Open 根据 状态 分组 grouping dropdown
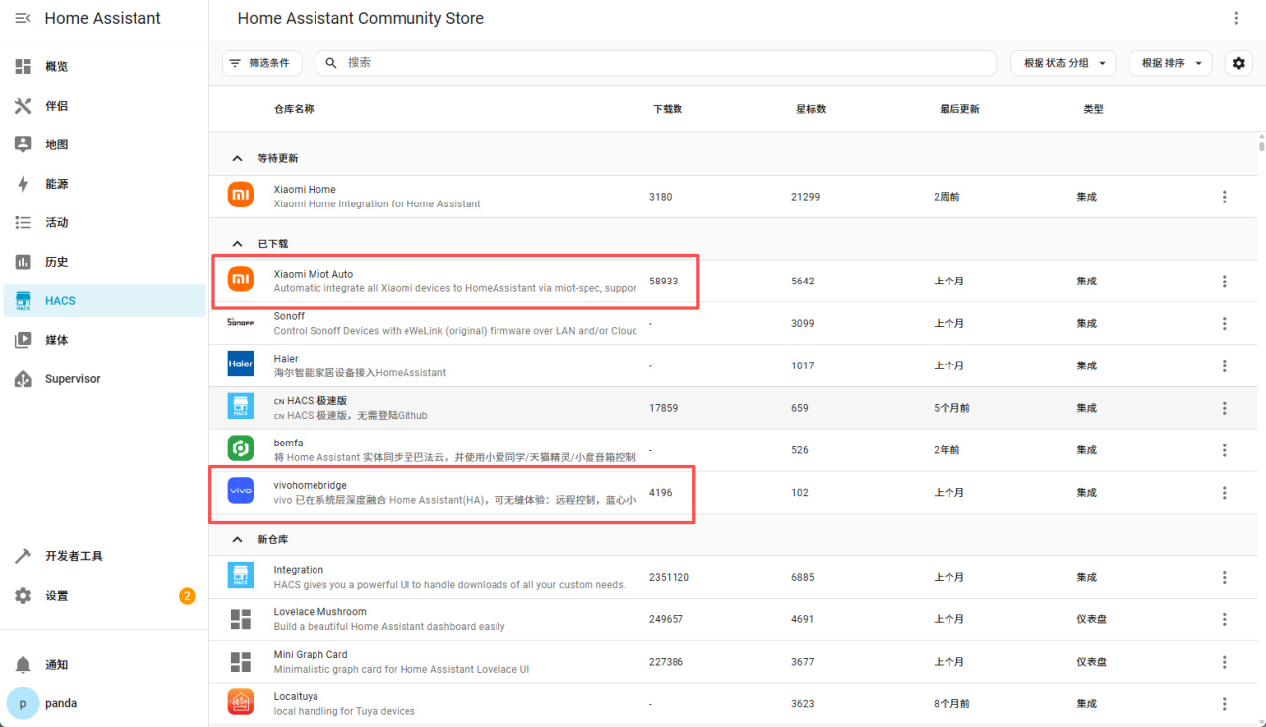Screen dimensions: 1266x727 (x=1063, y=63)
